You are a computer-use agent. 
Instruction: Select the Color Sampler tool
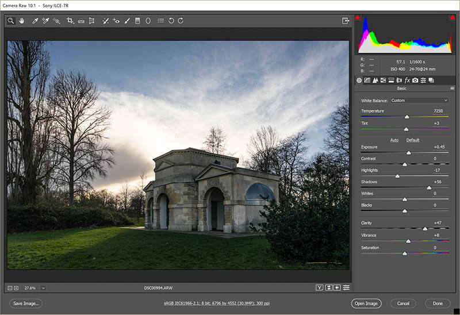pyautogui.click(x=45, y=21)
